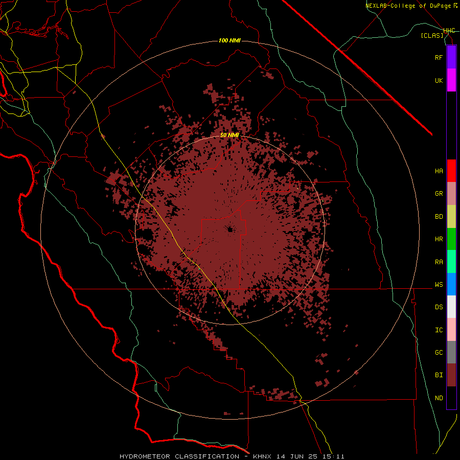This screenshot has width=460, height=460.
Task: Click the radar site center dot
Action: [x=230, y=229]
